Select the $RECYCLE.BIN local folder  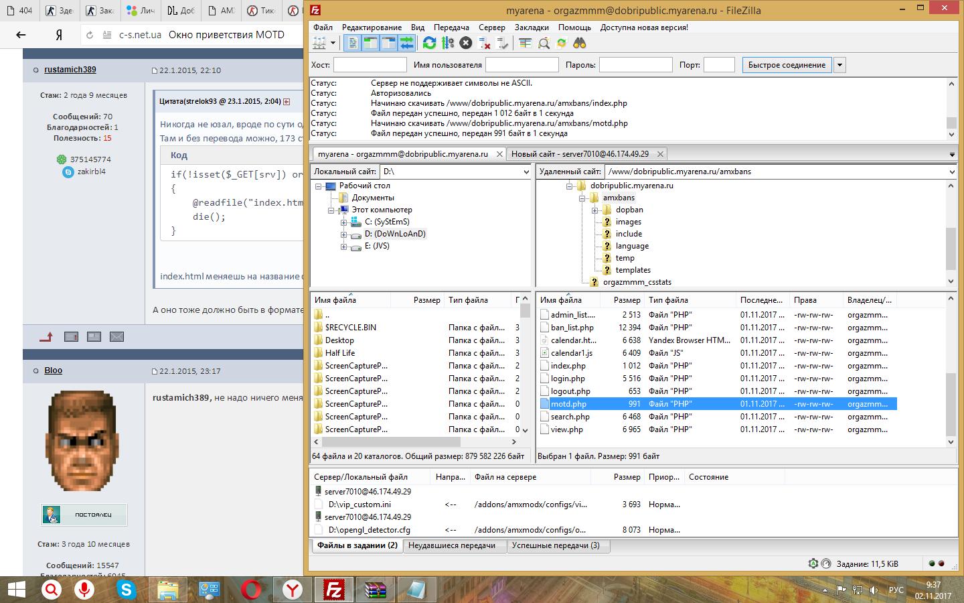coord(350,328)
